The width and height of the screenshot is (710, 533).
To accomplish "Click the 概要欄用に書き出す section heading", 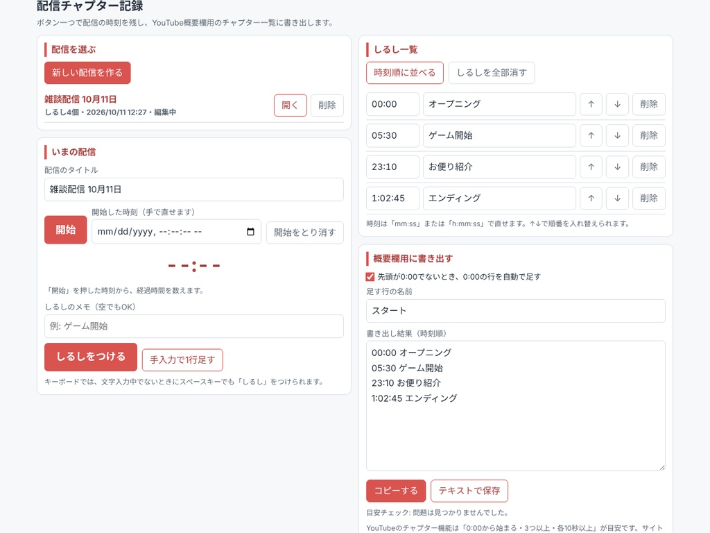I will tap(413, 259).
